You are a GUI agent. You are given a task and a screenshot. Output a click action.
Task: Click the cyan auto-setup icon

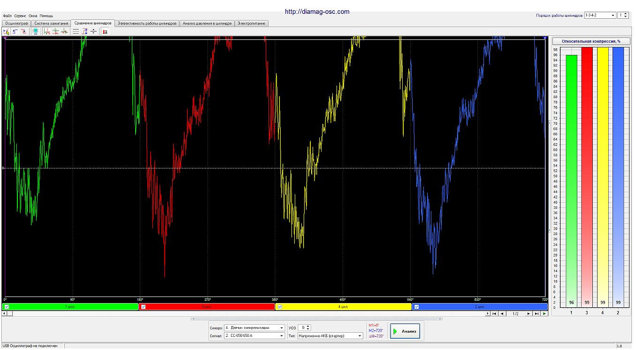(36, 31)
